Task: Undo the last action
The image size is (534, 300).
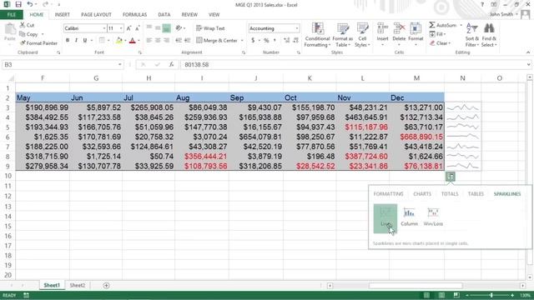Action: click(30, 4)
